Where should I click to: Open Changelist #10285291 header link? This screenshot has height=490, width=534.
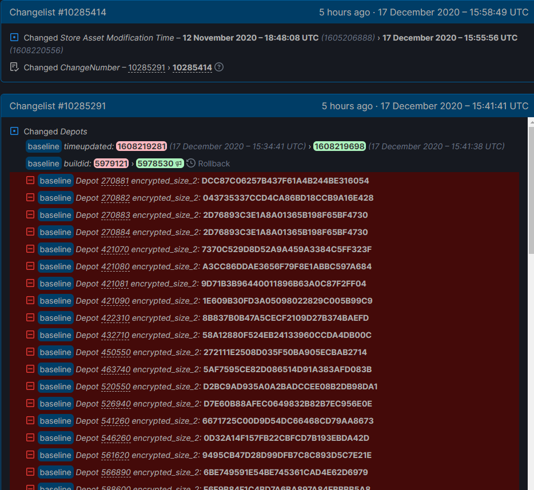coord(58,106)
